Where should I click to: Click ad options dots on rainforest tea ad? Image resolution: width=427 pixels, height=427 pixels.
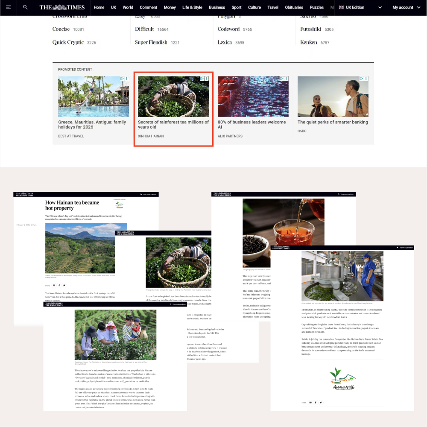click(x=206, y=79)
